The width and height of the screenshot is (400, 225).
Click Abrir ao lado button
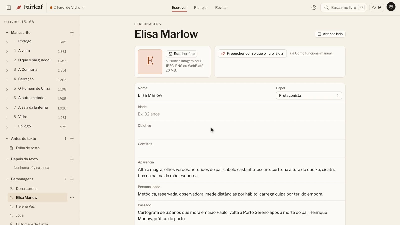330,34
